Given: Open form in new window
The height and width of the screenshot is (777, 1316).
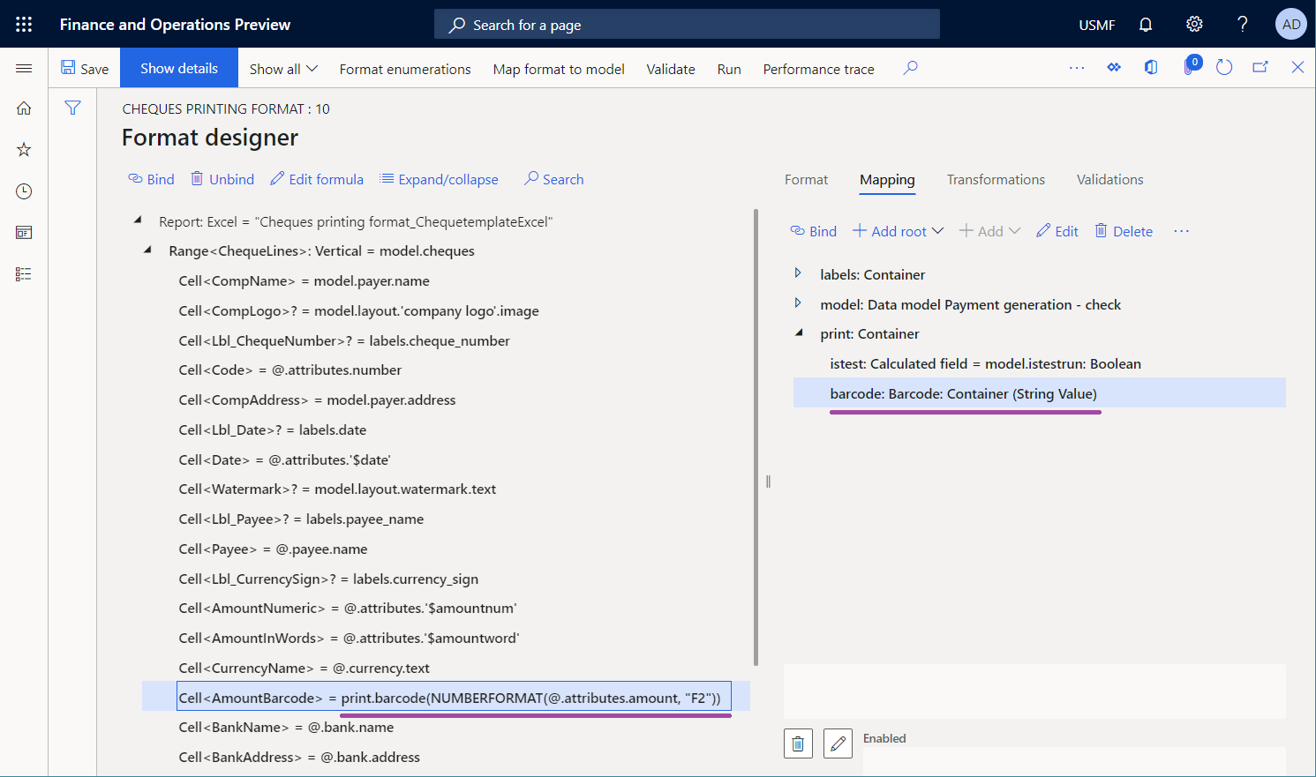Looking at the screenshot, I should coord(1260,68).
